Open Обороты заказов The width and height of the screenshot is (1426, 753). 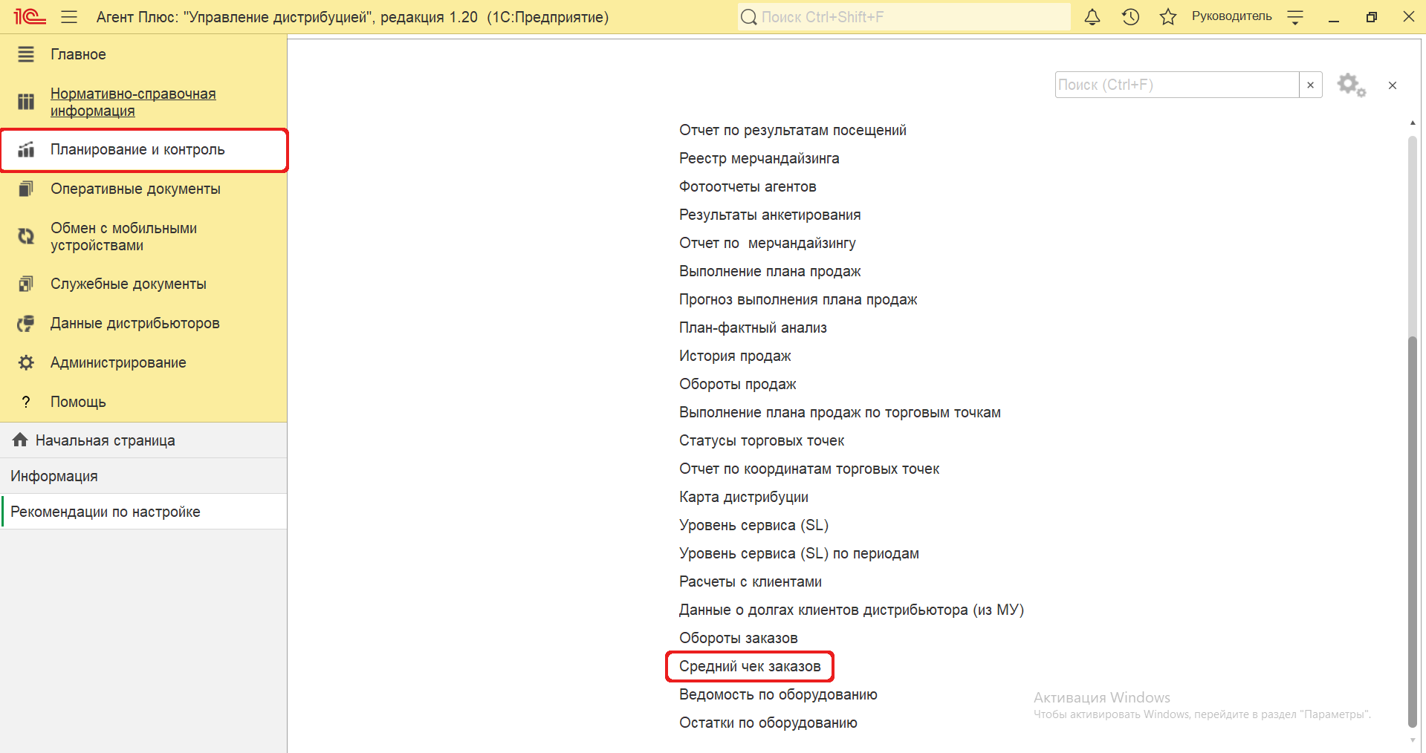pyautogui.click(x=738, y=638)
